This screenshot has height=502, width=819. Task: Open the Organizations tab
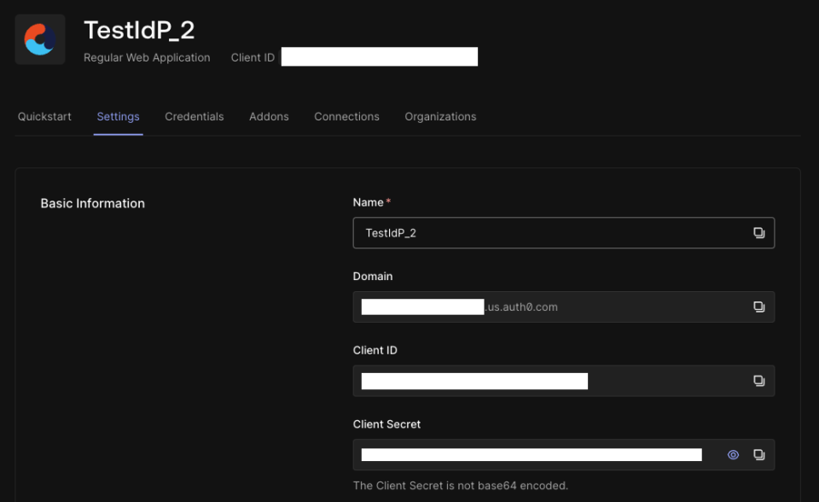(440, 116)
